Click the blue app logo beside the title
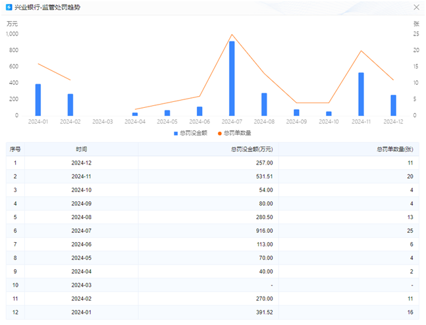 click(x=8, y=7)
